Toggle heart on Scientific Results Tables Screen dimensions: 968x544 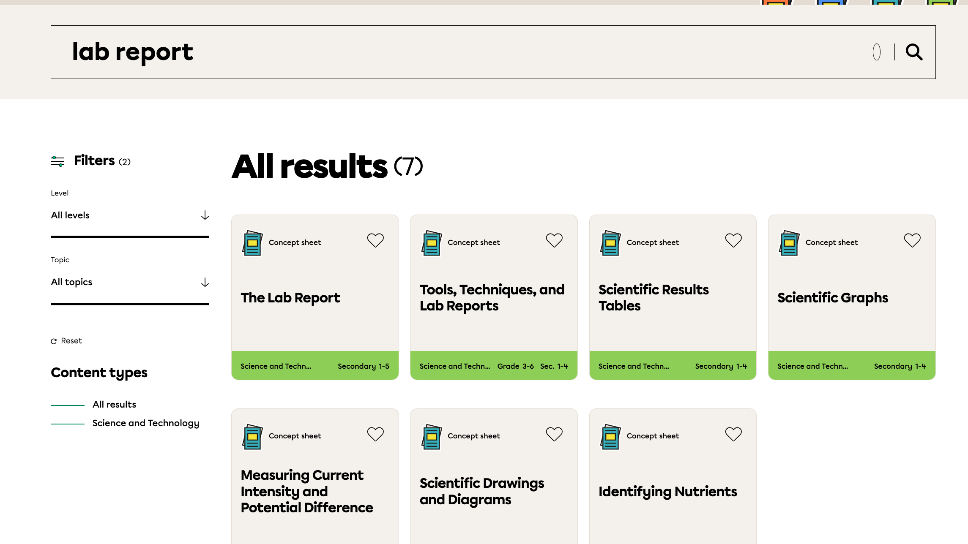click(x=733, y=240)
